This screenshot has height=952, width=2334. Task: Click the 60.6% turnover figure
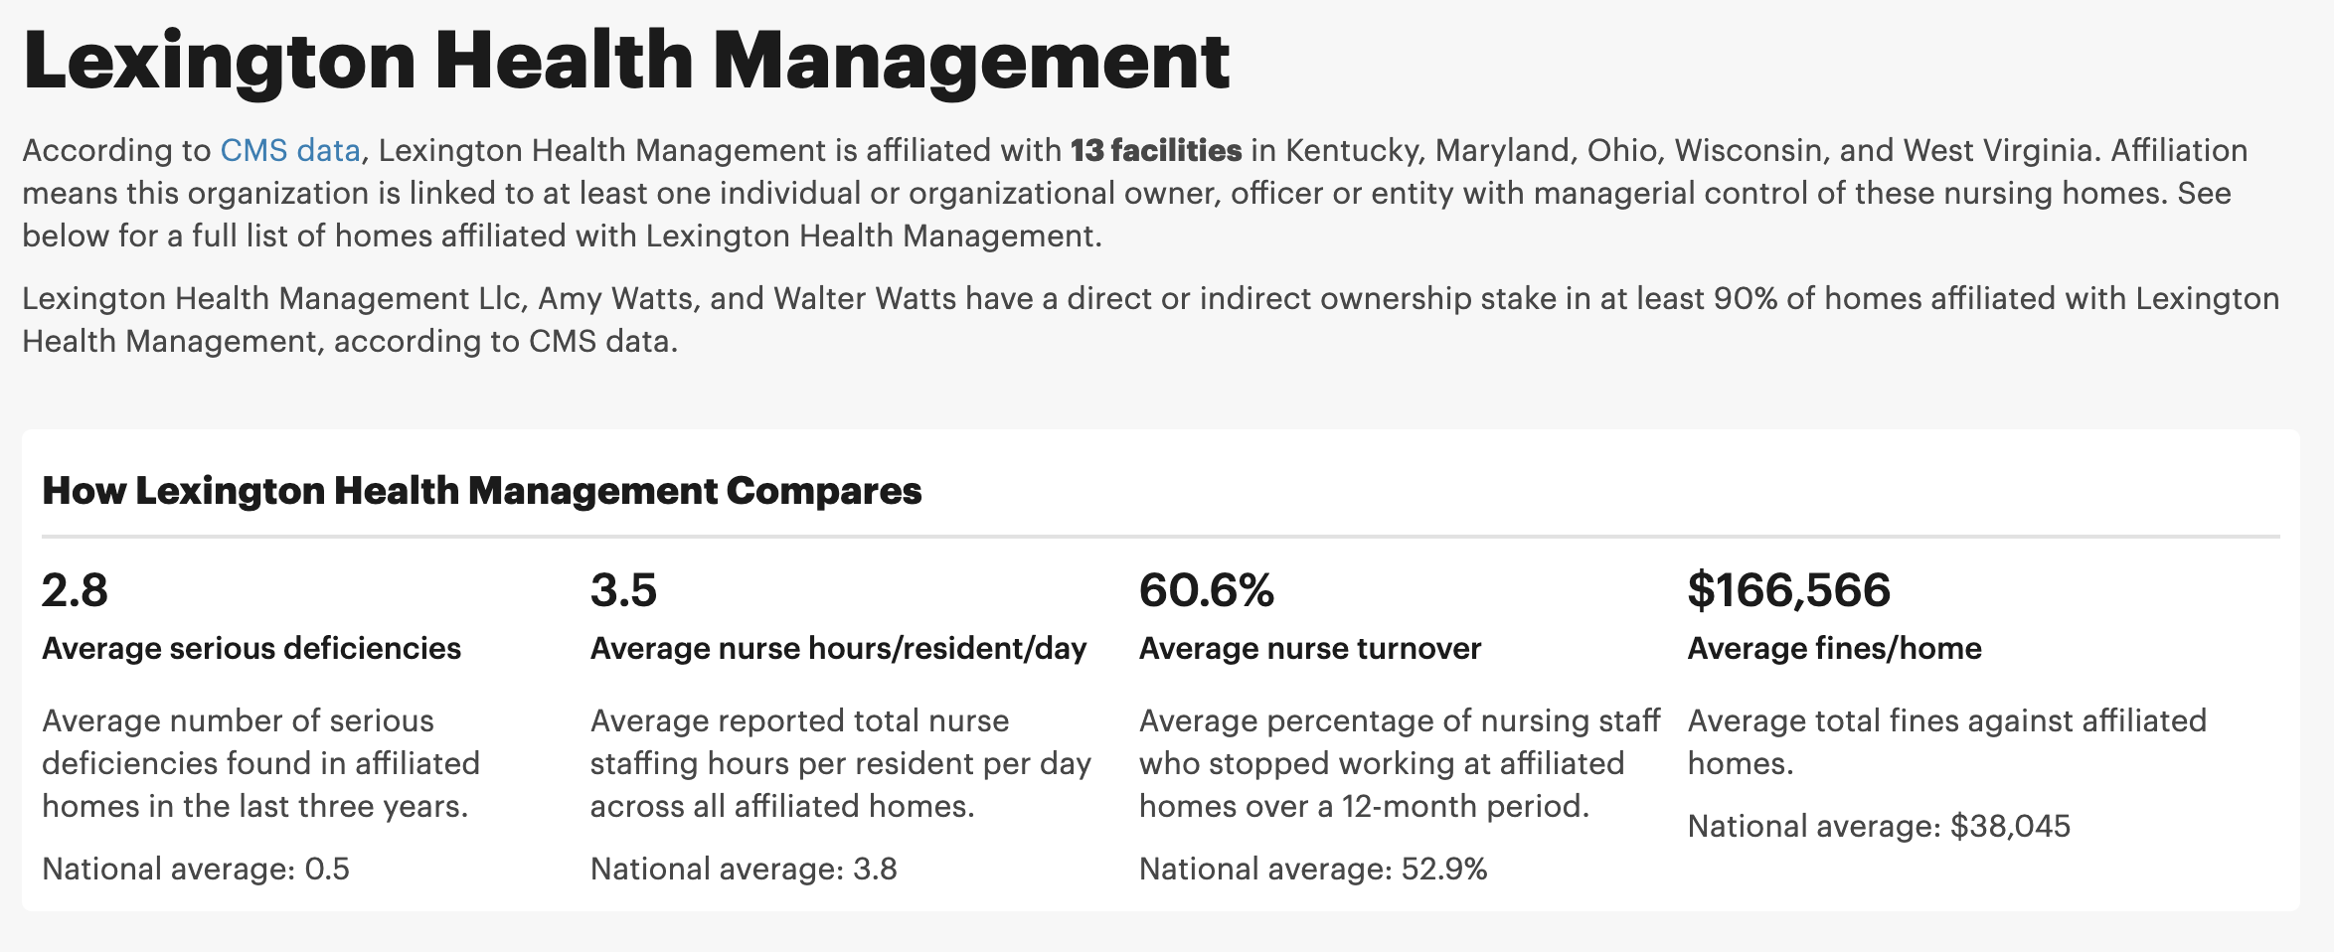point(1206,590)
